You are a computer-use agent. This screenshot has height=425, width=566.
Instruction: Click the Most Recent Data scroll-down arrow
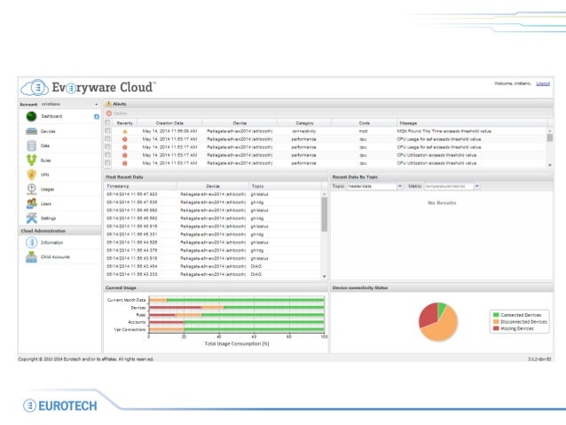point(324,277)
